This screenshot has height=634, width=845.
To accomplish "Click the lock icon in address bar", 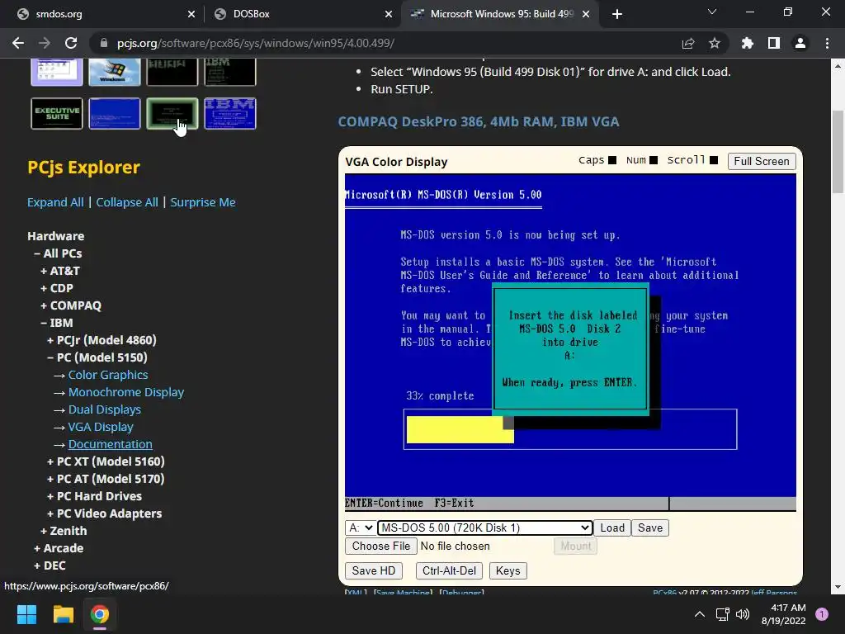I will 104,43.
